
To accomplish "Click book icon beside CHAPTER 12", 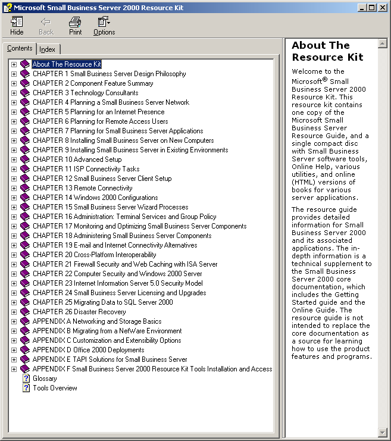I will (25, 179).
